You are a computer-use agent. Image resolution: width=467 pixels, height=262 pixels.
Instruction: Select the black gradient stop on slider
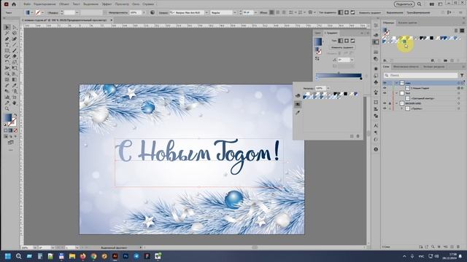[x=361, y=79]
